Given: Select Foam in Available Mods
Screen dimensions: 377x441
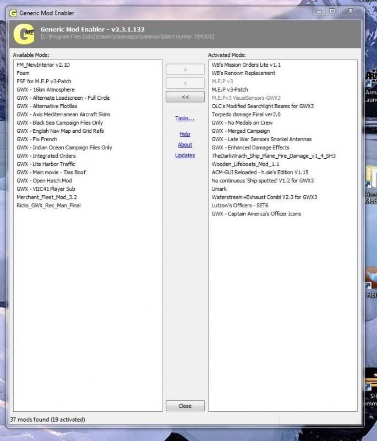Looking at the screenshot, I should point(23,73).
